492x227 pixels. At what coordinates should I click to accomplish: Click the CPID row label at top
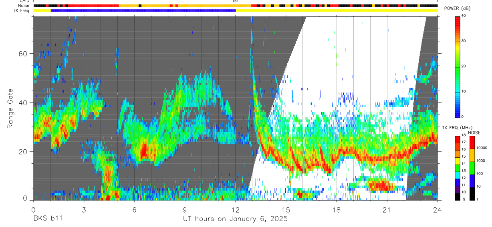pos(24,1)
